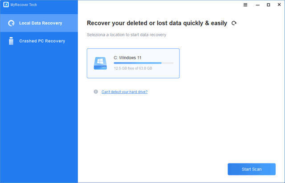The width and height of the screenshot is (285, 183).
Task: Click the Windows drive icon
Action: (x=101, y=63)
